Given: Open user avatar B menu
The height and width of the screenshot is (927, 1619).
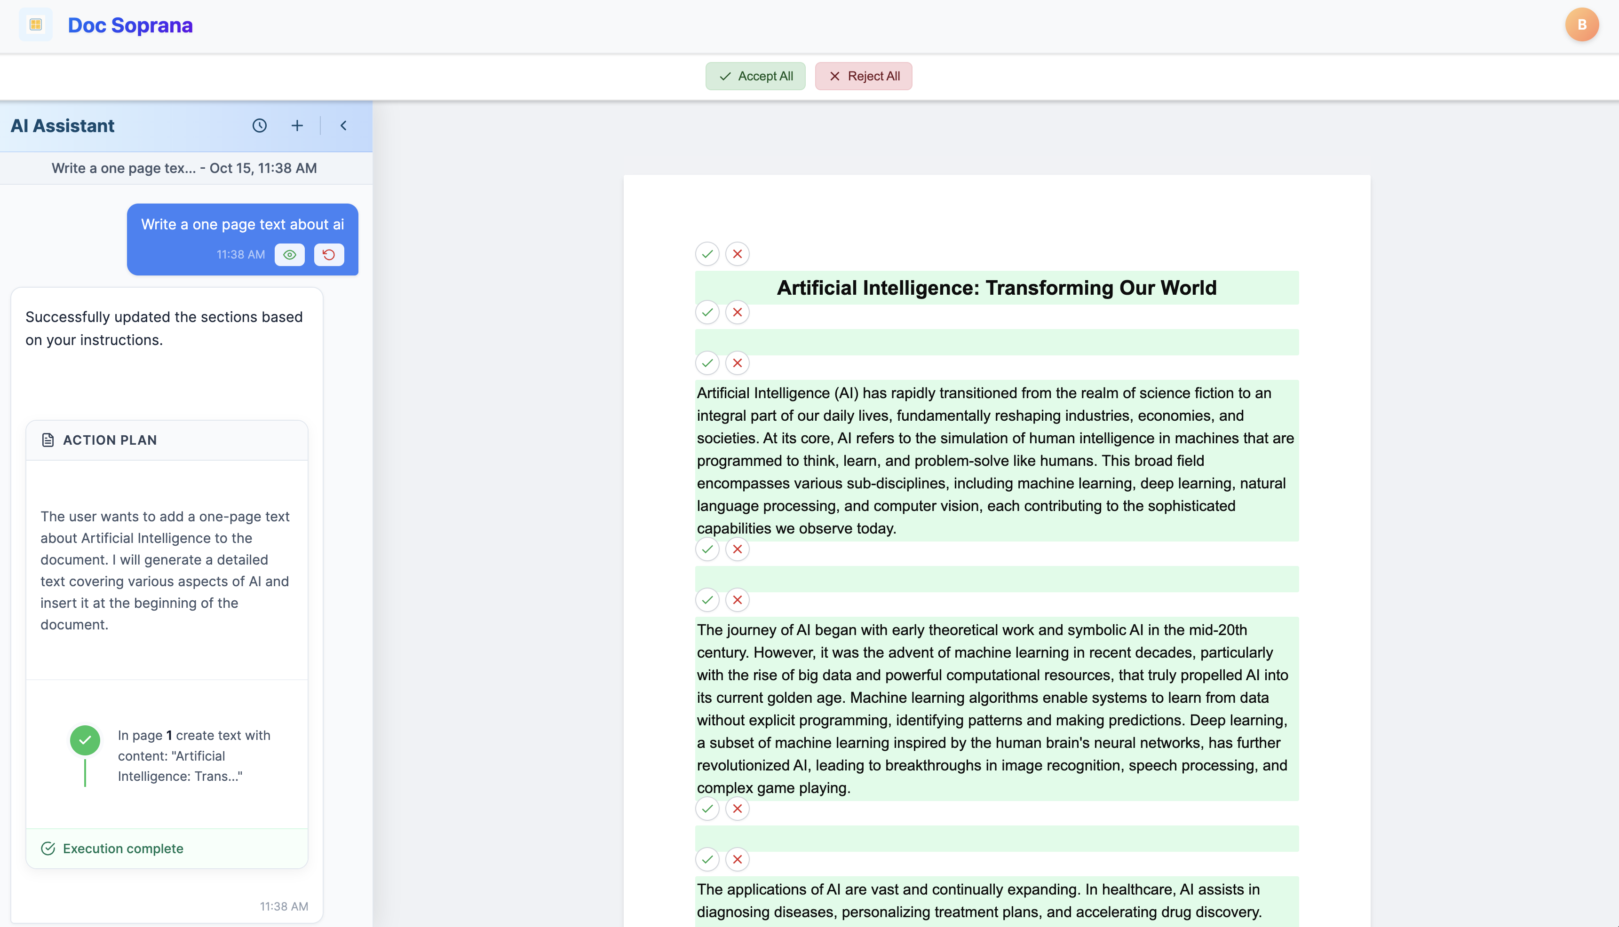Looking at the screenshot, I should (1582, 25).
